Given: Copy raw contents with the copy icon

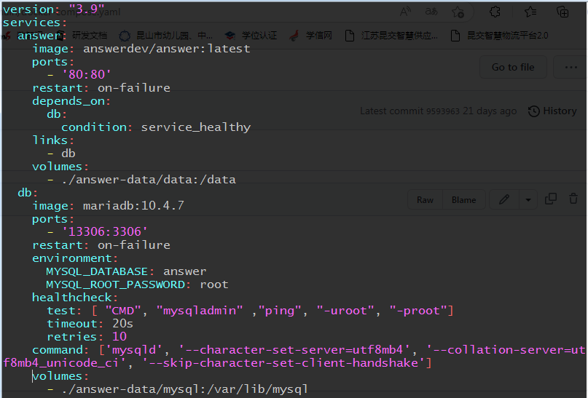Looking at the screenshot, I should (551, 199).
